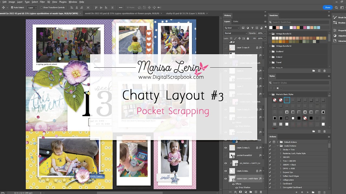Expand the CMYK -> RGB action
Image resolution: width=346 pixels, height=194 pixels.
tap(281, 168)
